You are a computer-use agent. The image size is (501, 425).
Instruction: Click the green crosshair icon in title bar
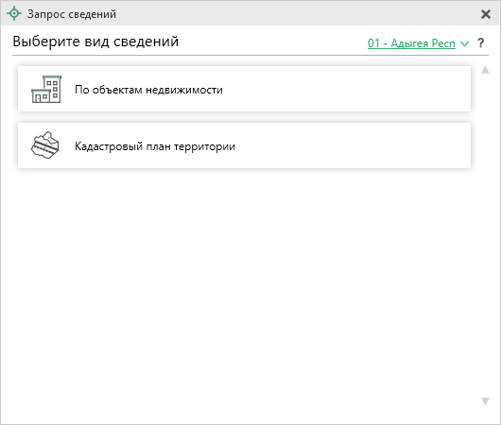coord(14,14)
